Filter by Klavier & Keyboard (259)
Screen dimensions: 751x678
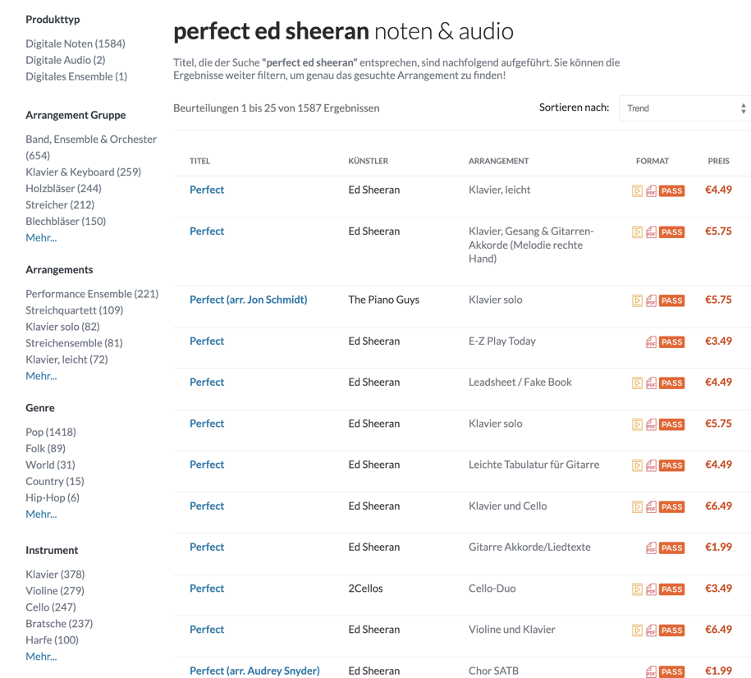(84, 172)
